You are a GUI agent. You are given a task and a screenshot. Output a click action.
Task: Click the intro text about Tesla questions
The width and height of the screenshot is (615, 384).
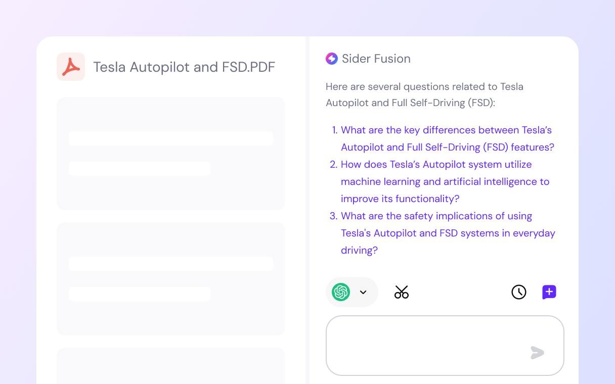pos(425,94)
